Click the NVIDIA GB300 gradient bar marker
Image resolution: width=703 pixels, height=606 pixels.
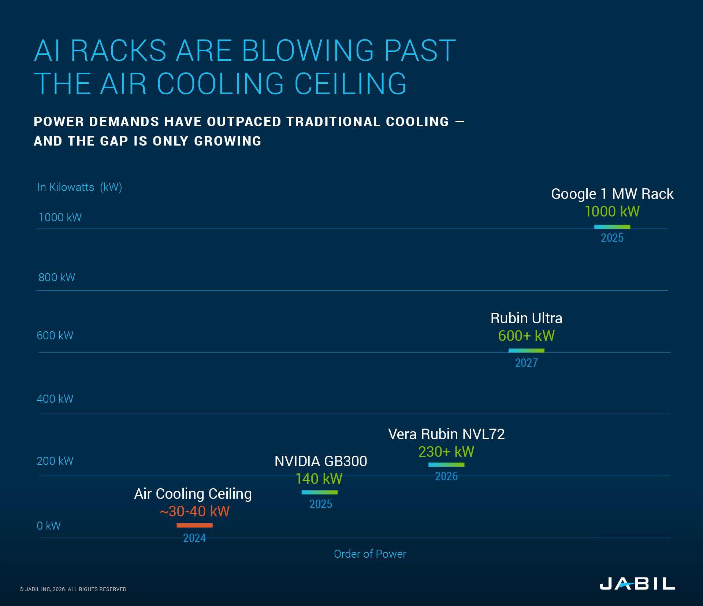tap(319, 492)
